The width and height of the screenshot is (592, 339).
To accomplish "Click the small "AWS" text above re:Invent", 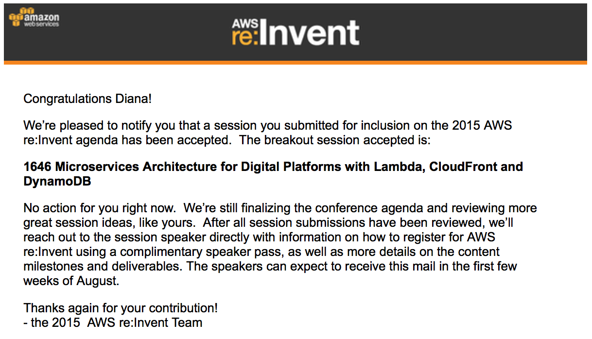I will [x=243, y=23].
